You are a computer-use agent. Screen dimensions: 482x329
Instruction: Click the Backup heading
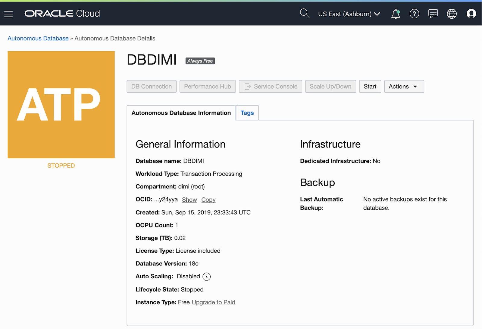point(318,183)
